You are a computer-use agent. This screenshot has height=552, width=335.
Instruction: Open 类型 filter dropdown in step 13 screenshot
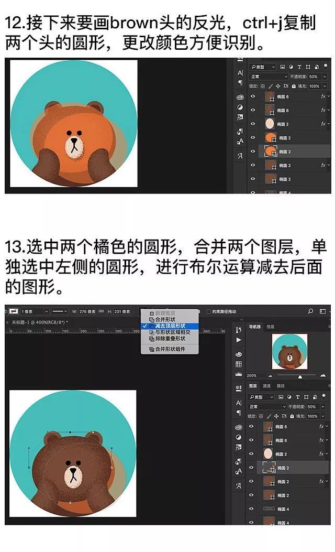pyautogui.click(x=261, y=397)
